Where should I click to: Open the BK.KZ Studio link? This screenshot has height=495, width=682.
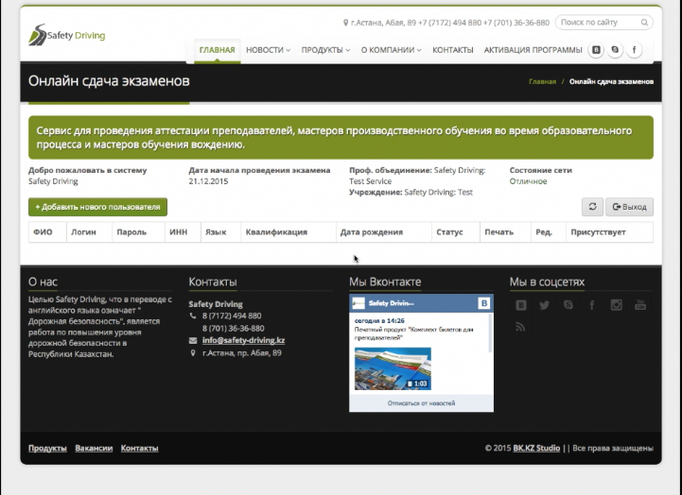536,448
